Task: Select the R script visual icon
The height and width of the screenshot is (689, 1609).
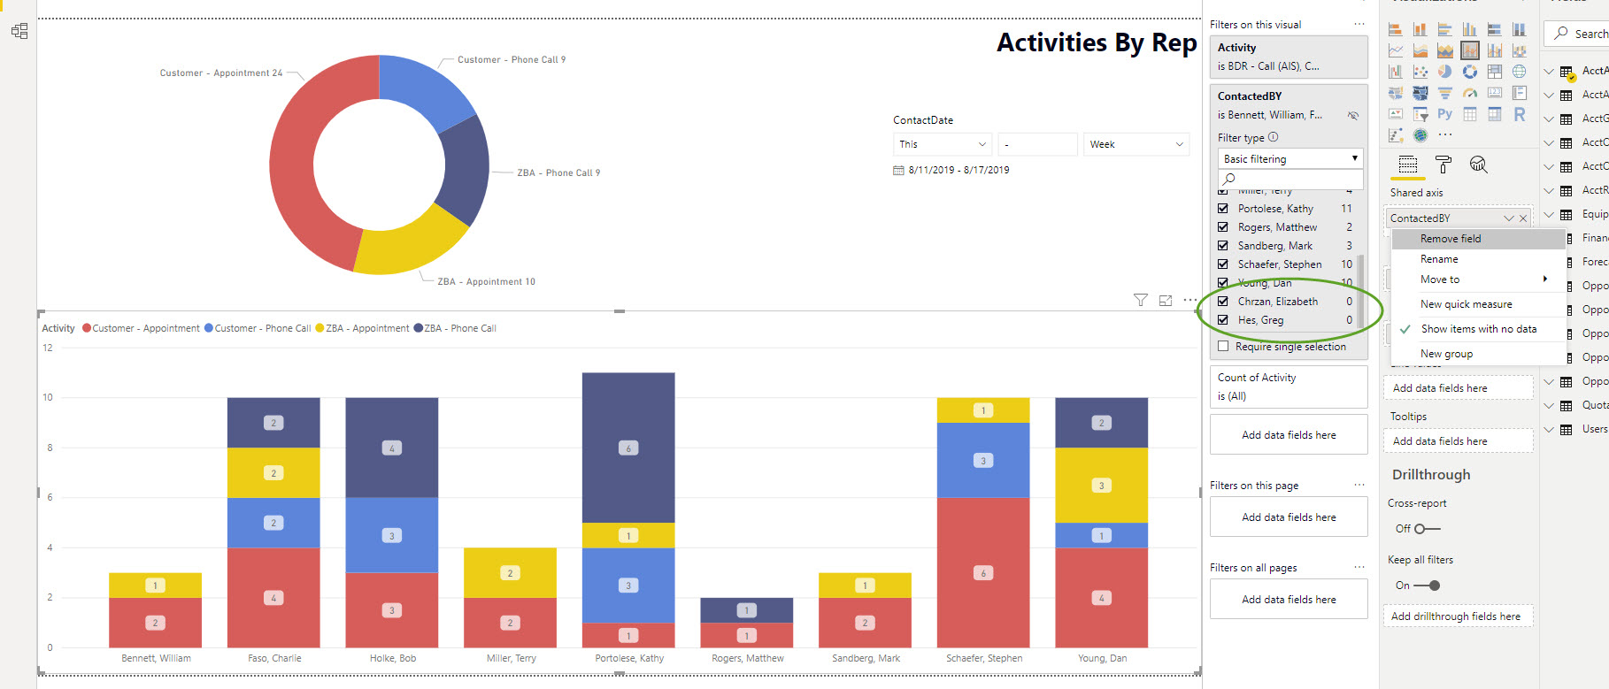Action: [1520, 114]
